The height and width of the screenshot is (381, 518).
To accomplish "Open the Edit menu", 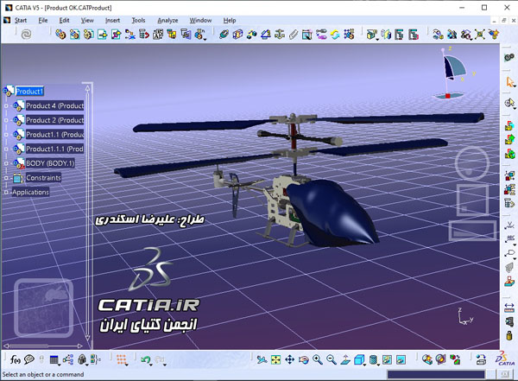I will [x=64, y=21].
